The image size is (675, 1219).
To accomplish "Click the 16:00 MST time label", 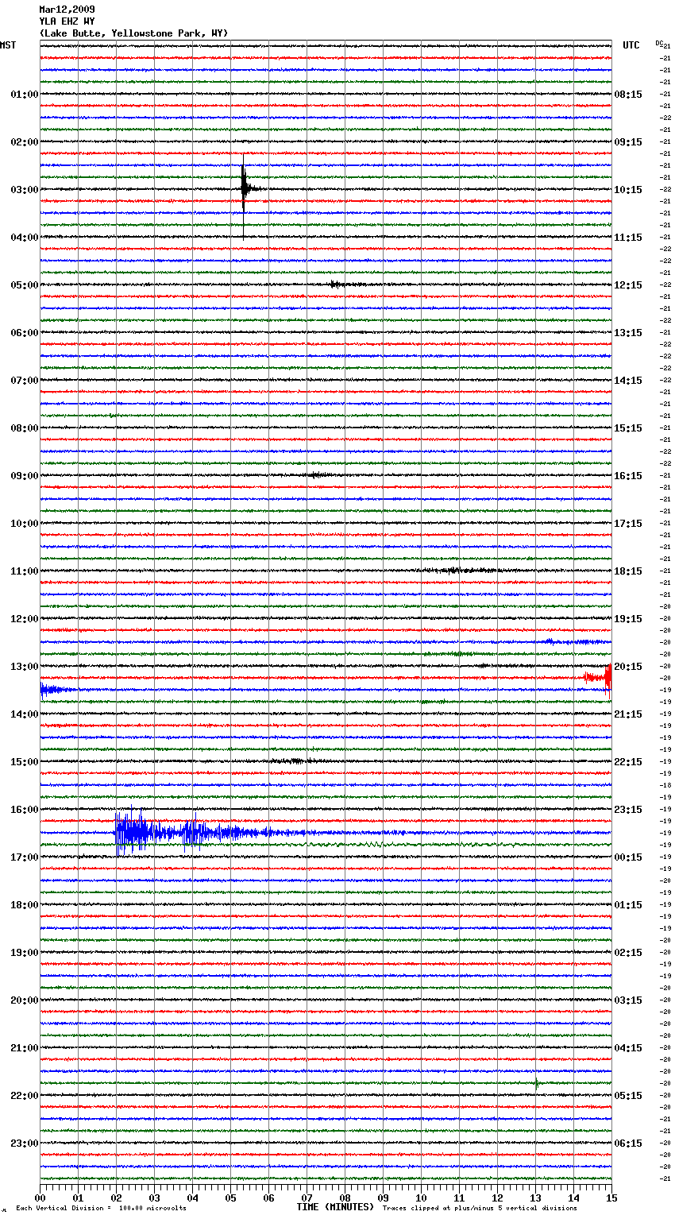I will [24, 810].
